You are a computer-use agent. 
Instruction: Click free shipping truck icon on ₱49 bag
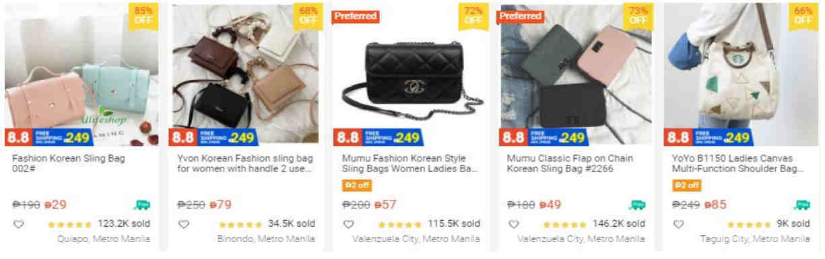click(637, 205)
